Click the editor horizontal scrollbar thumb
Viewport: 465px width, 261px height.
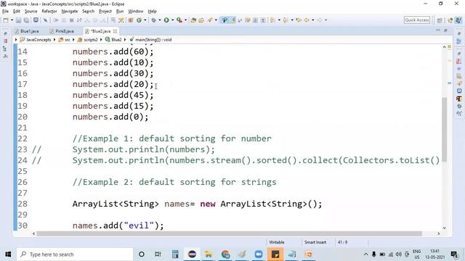pos(229,233)
